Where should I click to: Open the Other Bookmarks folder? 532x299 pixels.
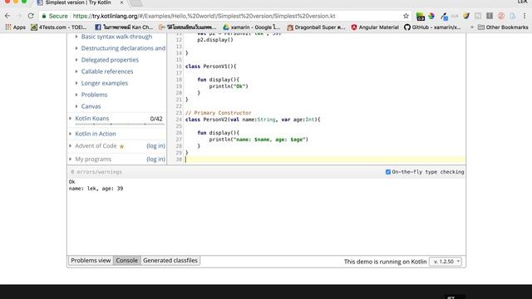tap(503, 27)
